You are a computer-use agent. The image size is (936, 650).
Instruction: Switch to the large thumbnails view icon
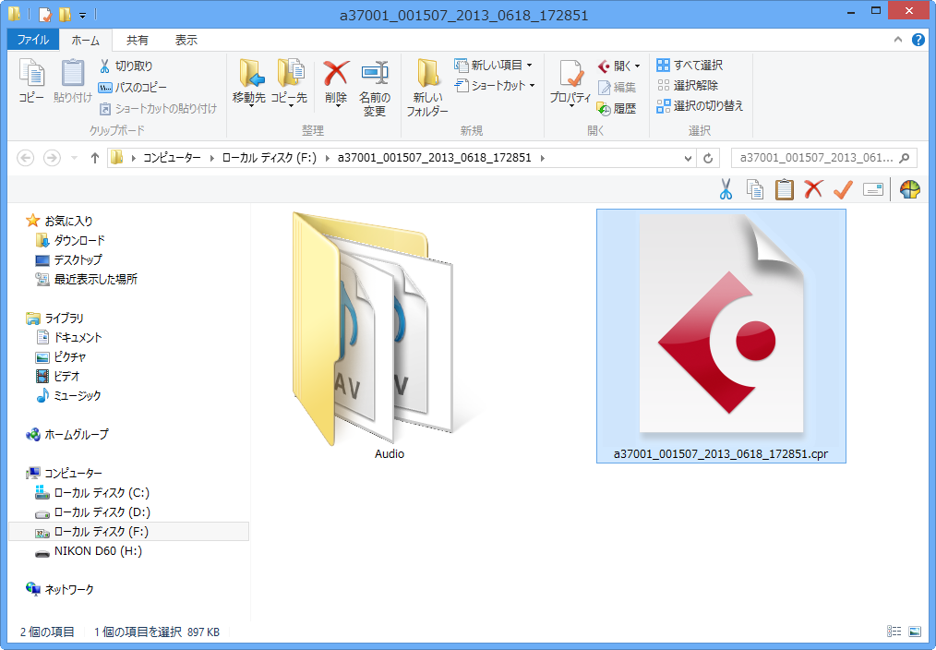[x=915, y=632]
